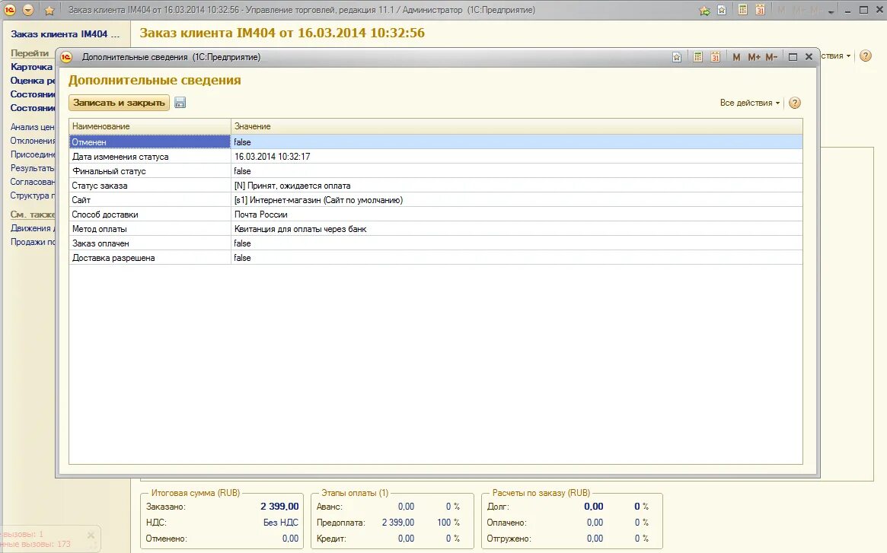Click the star document icon in the main title bar
The width and height of the screenshot is (887, 553).
(x=721, y=10)
